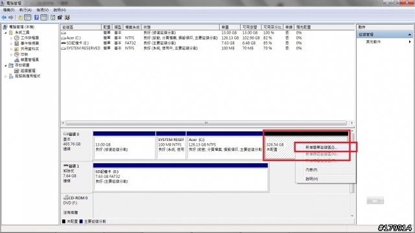
Task: Click the Back arrow toolbar icon
Action: pos(4,17)
